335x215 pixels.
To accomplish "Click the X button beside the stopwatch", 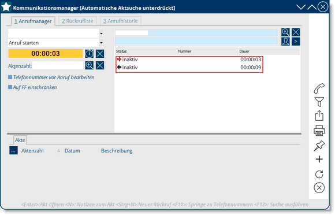I will (100, 54).
